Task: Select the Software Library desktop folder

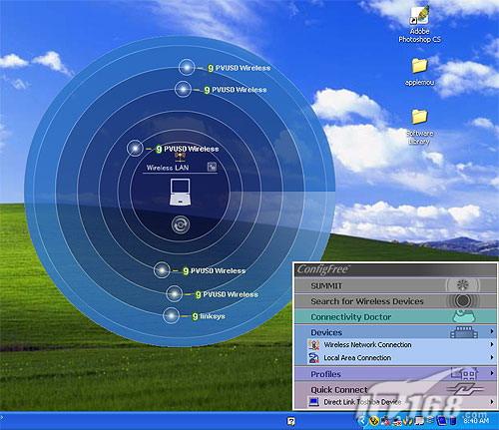Action: (419, 127)
